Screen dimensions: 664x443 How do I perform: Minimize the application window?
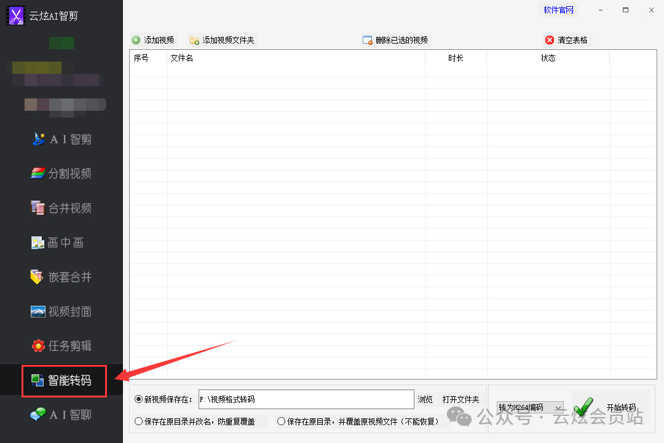pyautogui.click(x=601, y=10)
